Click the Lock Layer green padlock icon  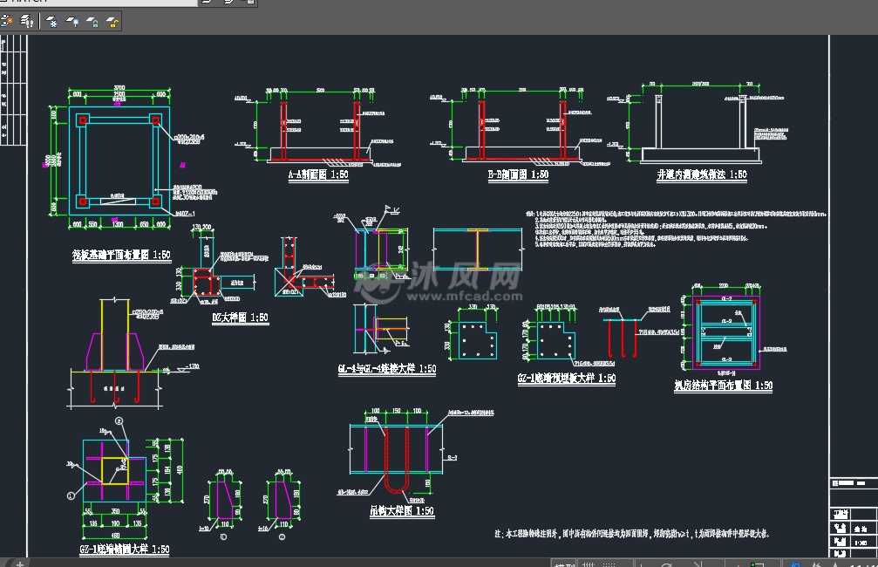92,22
